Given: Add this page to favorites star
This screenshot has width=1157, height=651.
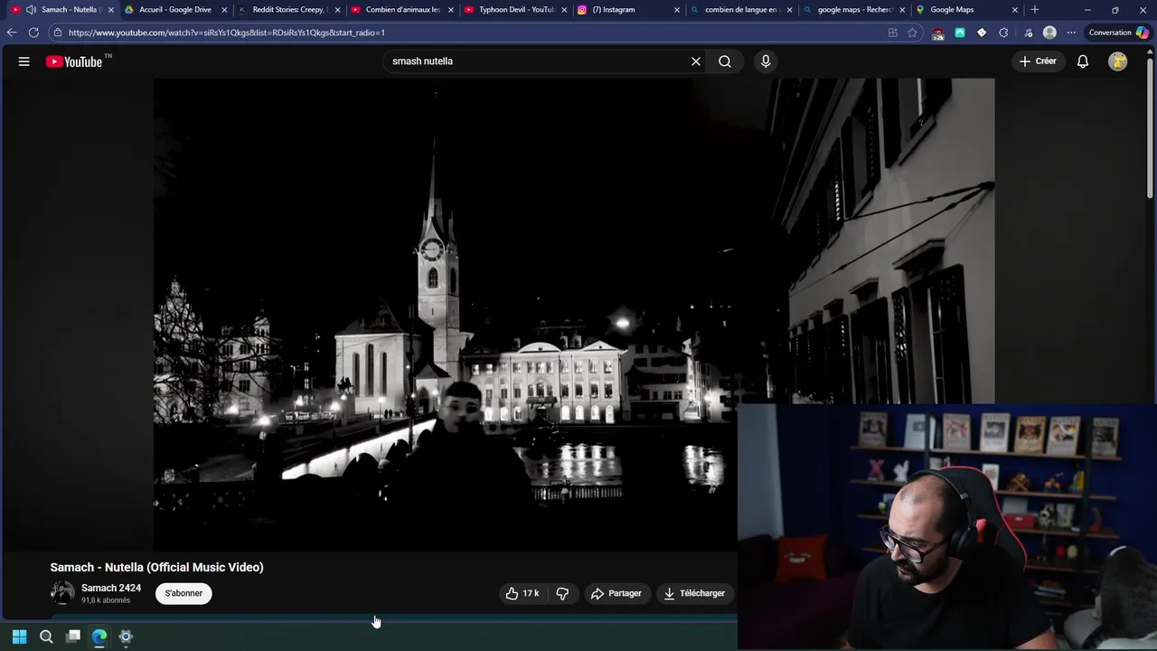Looking at the screenshot, I should coord(913,33).
